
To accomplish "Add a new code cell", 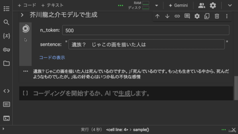I will [27, 5].
